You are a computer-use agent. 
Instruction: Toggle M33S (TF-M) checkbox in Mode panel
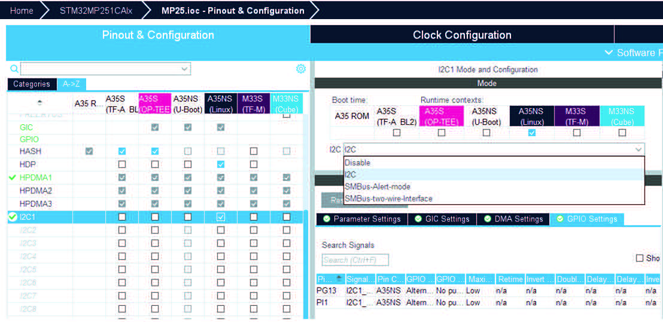point(577,133)
